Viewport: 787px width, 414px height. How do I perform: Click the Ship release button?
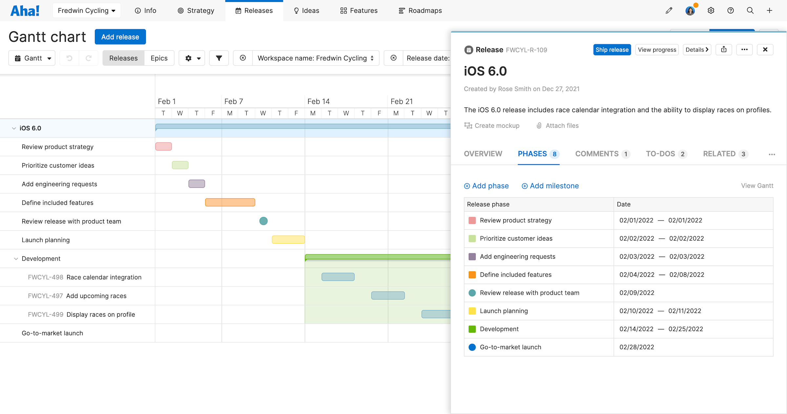tap(612, 49)
